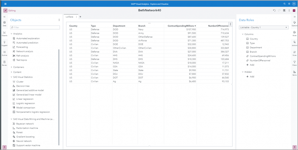Image resolution: width=298 pixels, height=150 pixels.
Task: Open the List table - Country 1 dropdown
Action: click(264, 27)
